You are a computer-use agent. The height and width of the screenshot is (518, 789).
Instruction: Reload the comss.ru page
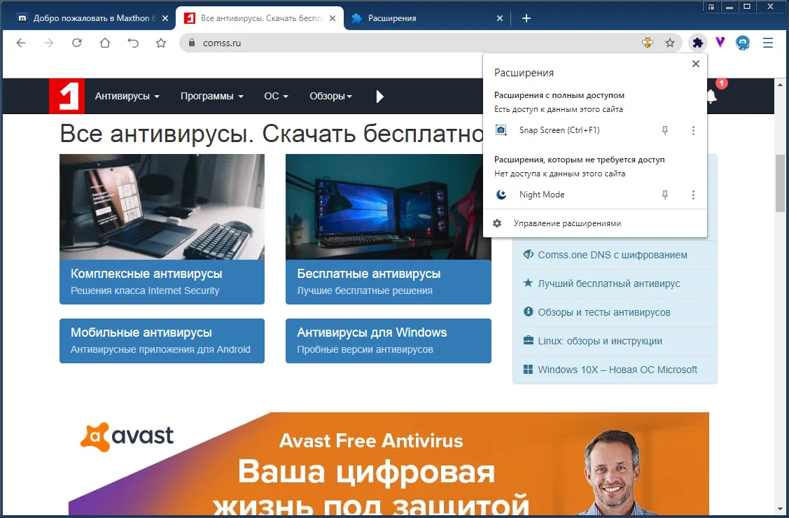(77, 43)
